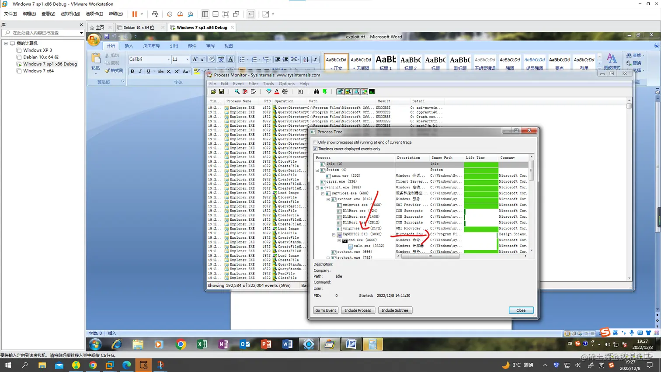Click the Format Painter (格式刷) in Word

114,70
